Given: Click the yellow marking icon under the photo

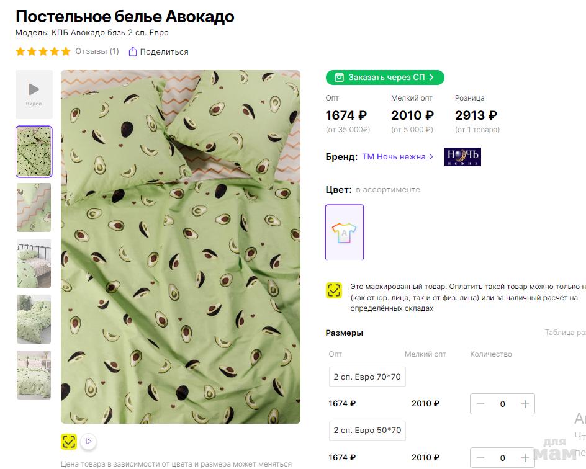Looking at the screenshot, I should pyautogui.click(x=69, y=442).
